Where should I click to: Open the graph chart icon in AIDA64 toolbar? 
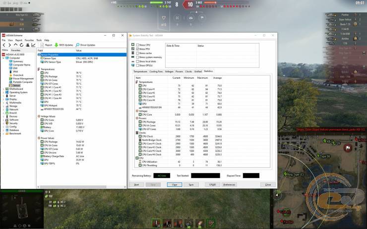33,45
